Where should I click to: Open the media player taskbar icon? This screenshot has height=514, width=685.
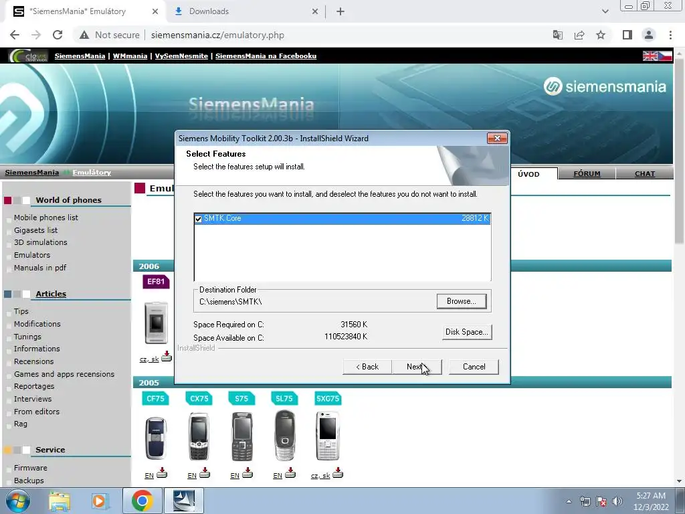tap(99, 501)
